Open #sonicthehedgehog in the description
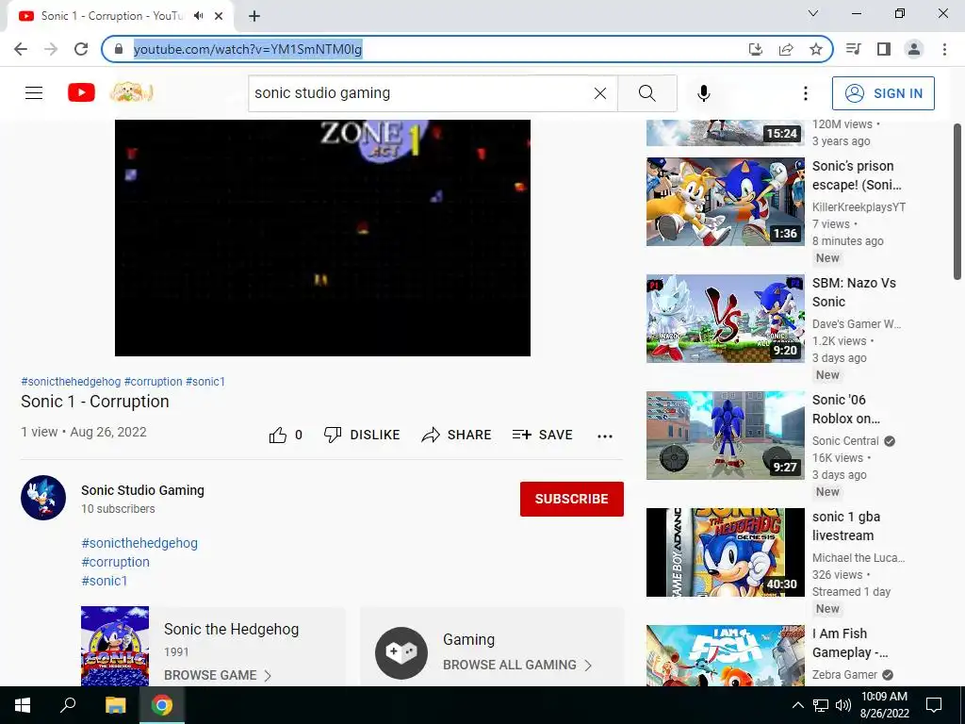Image resolution: width=965 pixels, height=724 pixels. [x=139, y=543]
